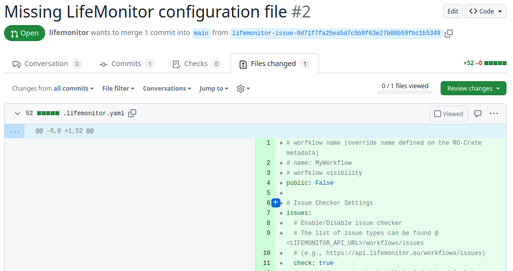This screenshot has height=271, width=513.
Task: Switch to the Commits tab
Action: click(x=127, y=64)
